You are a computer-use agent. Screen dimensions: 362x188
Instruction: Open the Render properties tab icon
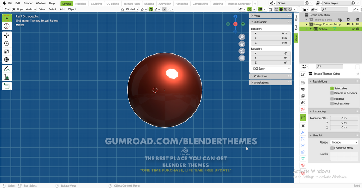point(303,83)
